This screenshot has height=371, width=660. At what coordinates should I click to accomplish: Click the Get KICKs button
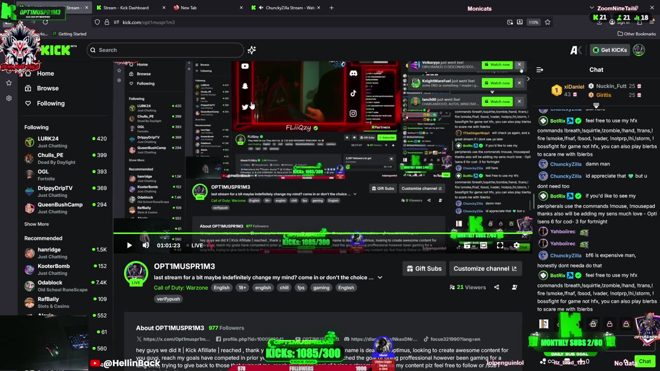(609, 50)
